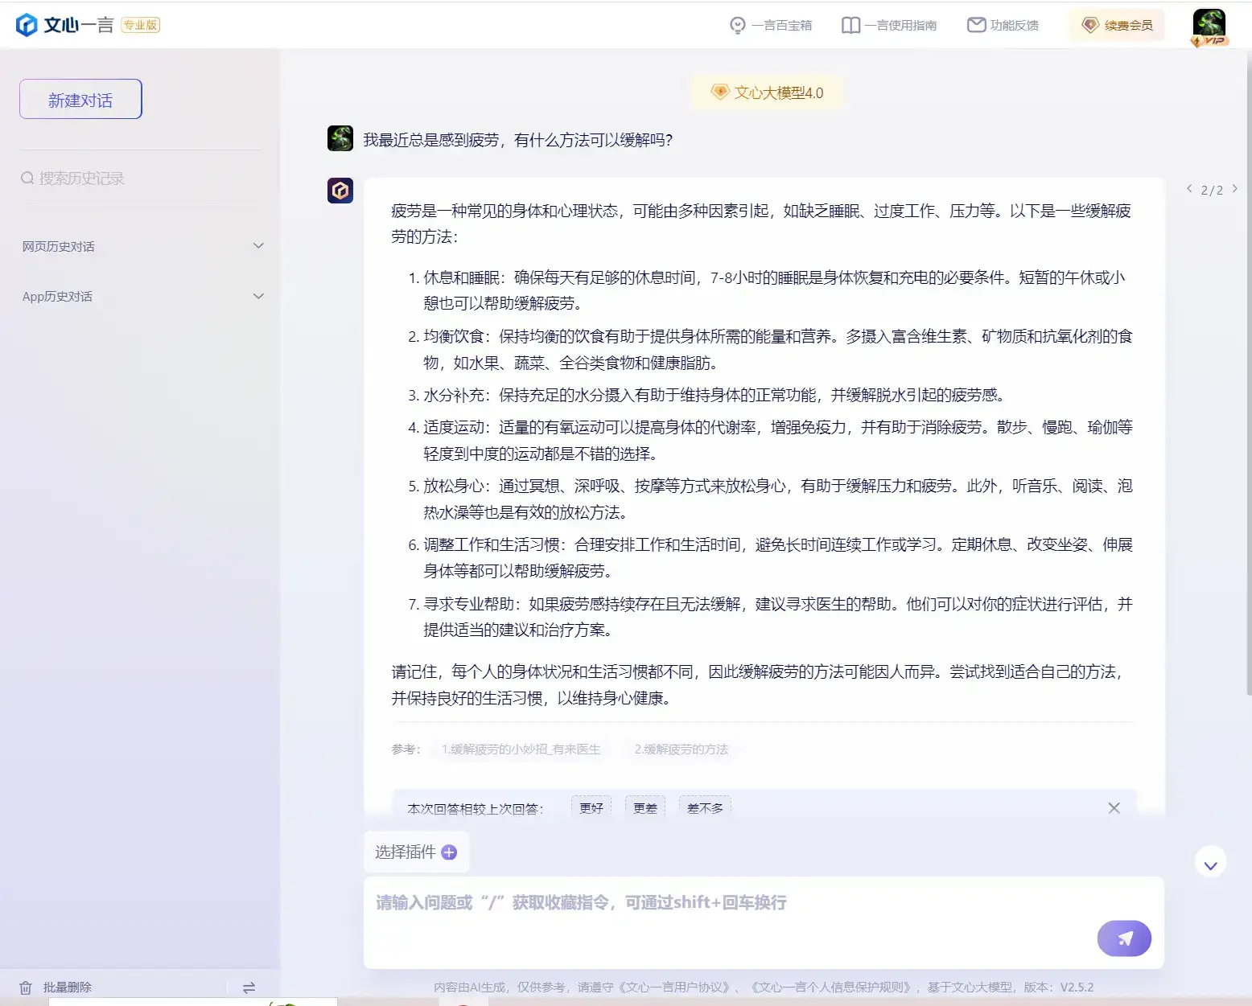
Task: Select the 差不多 rating option
Action: point(704,808)
